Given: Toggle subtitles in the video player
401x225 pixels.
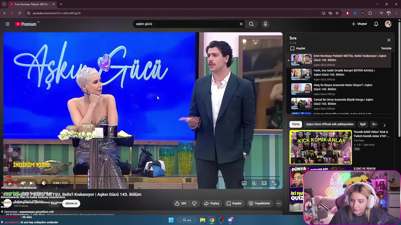Looking at the screenshot, I should (244, 183).
